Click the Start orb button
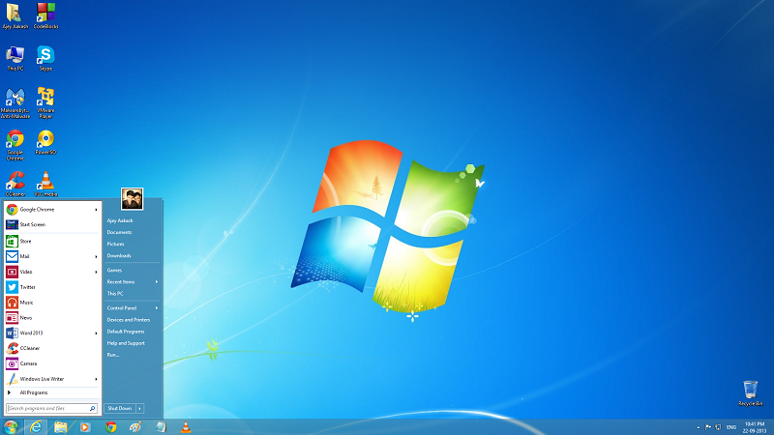This screenshot has height=435, width=774. 11,426
